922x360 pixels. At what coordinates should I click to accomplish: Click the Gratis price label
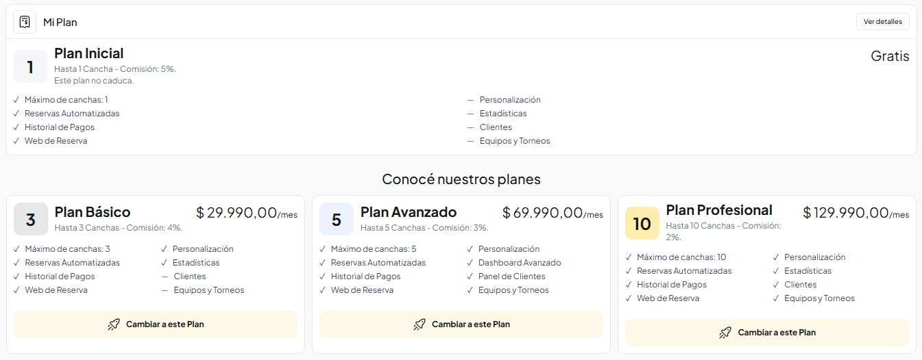(x=890, y=56)
